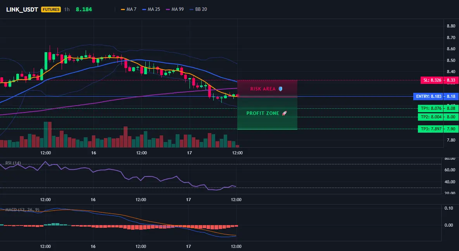Click the rocket icon beside PROFIT ZONE
The width and height of the screenshot is (459, 251).
point(284,113)
